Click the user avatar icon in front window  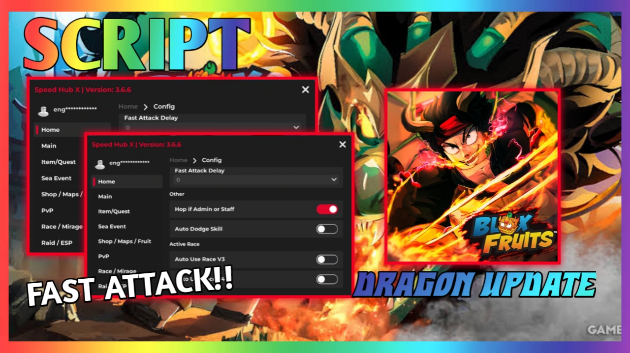[x=100, y=164]
